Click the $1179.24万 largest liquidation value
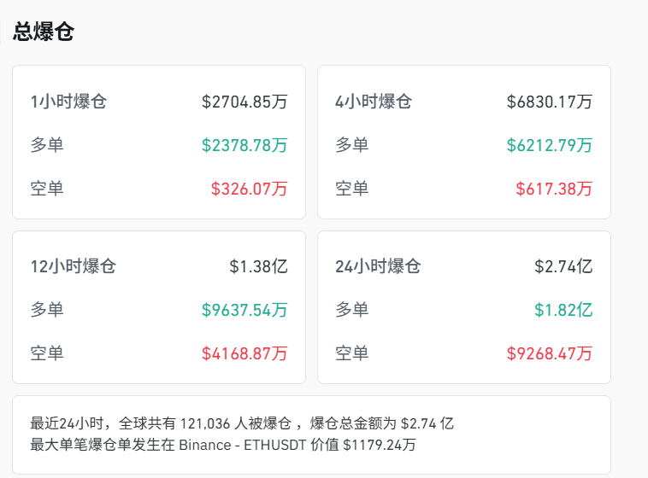The image size is (648, 478). 379,444
